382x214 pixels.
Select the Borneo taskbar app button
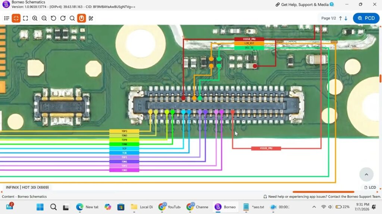tap(225, 207)
